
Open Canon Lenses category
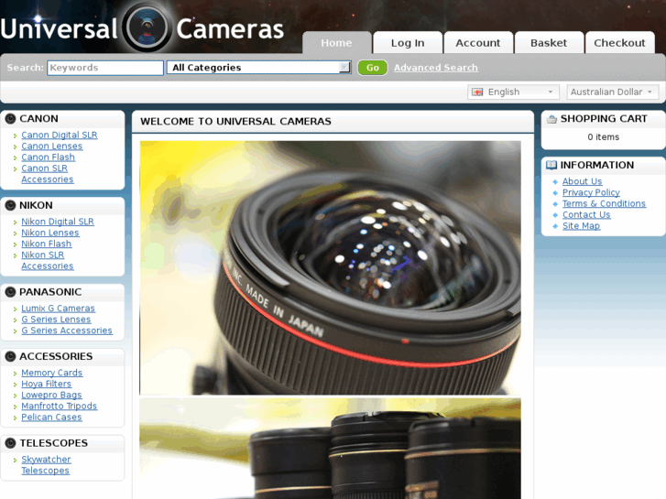(x=52, y=146)
